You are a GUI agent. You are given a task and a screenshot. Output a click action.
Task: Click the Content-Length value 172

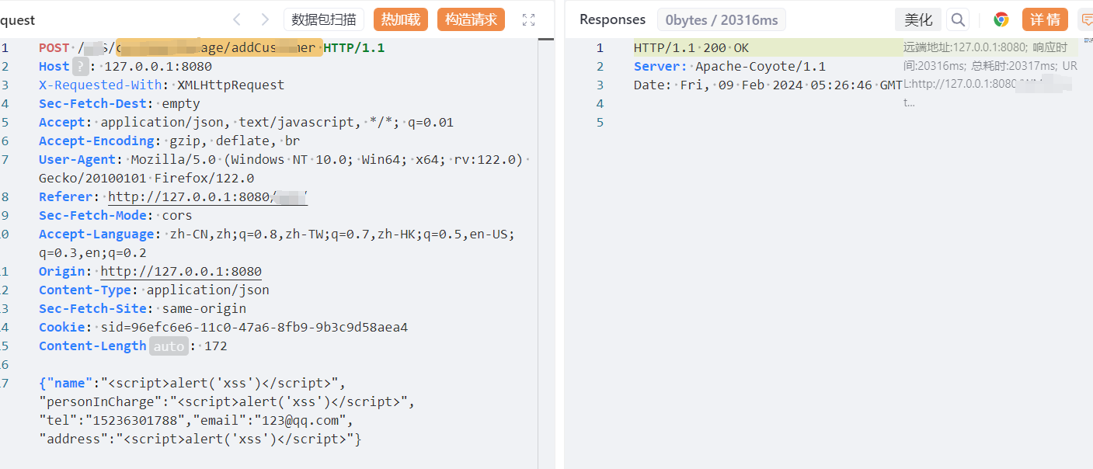tap(215, 346)
